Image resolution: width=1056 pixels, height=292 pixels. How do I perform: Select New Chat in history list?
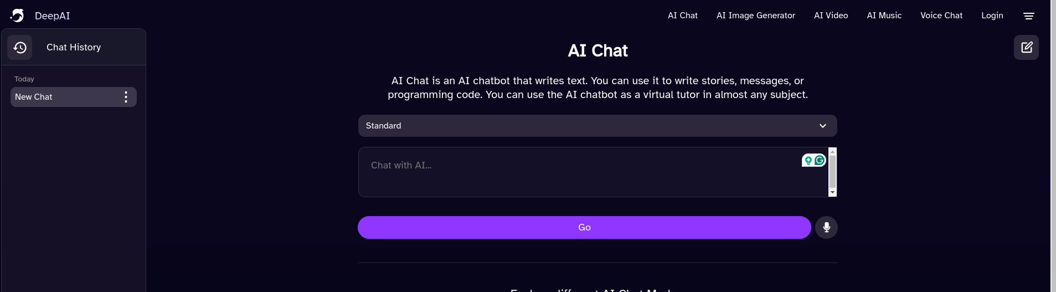coord(61,98)
